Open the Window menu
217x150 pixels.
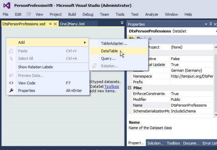171,14
